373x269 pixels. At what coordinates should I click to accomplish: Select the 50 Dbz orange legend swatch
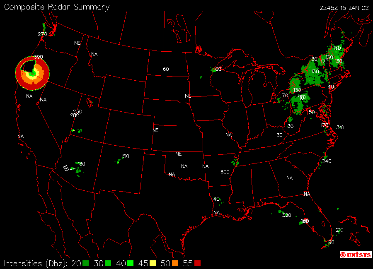175,263
